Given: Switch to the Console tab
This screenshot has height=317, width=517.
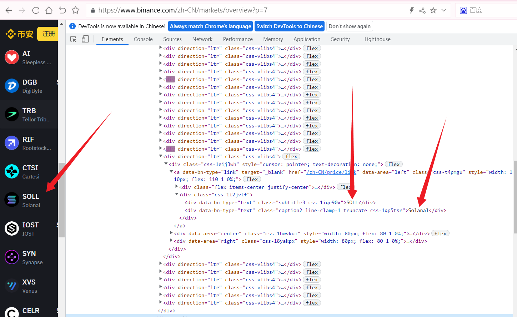Looking at the screenshot, I should 143,39.
